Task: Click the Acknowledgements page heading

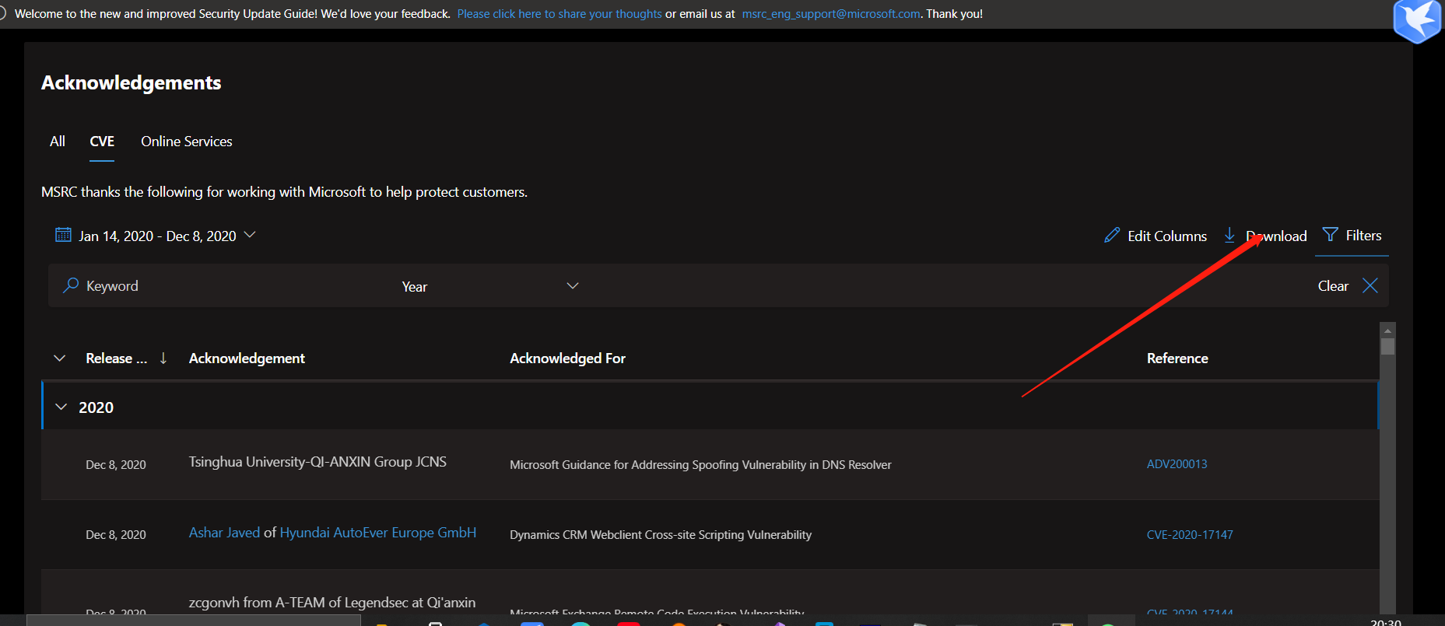Action: (131, 82)
